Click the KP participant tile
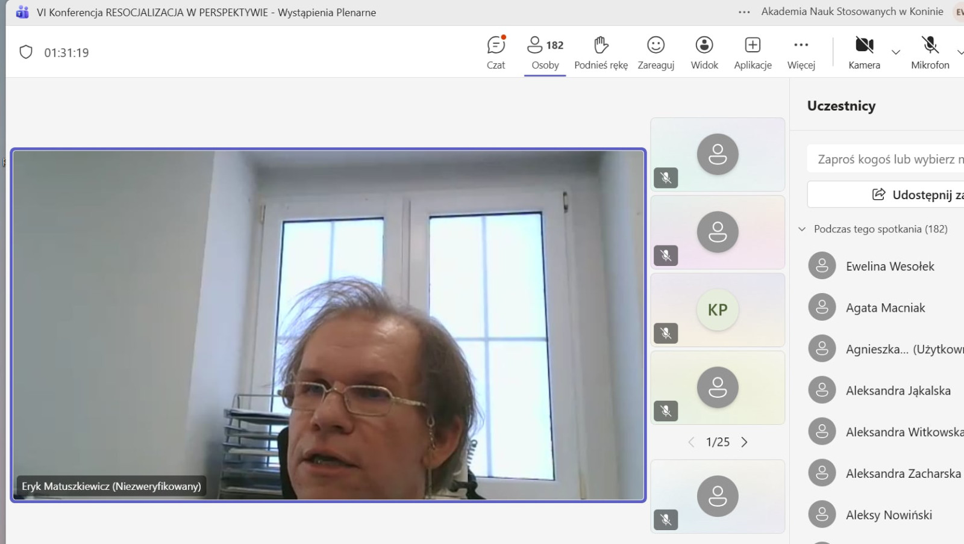The image size is (964, 544). click(x=717, y=310)
